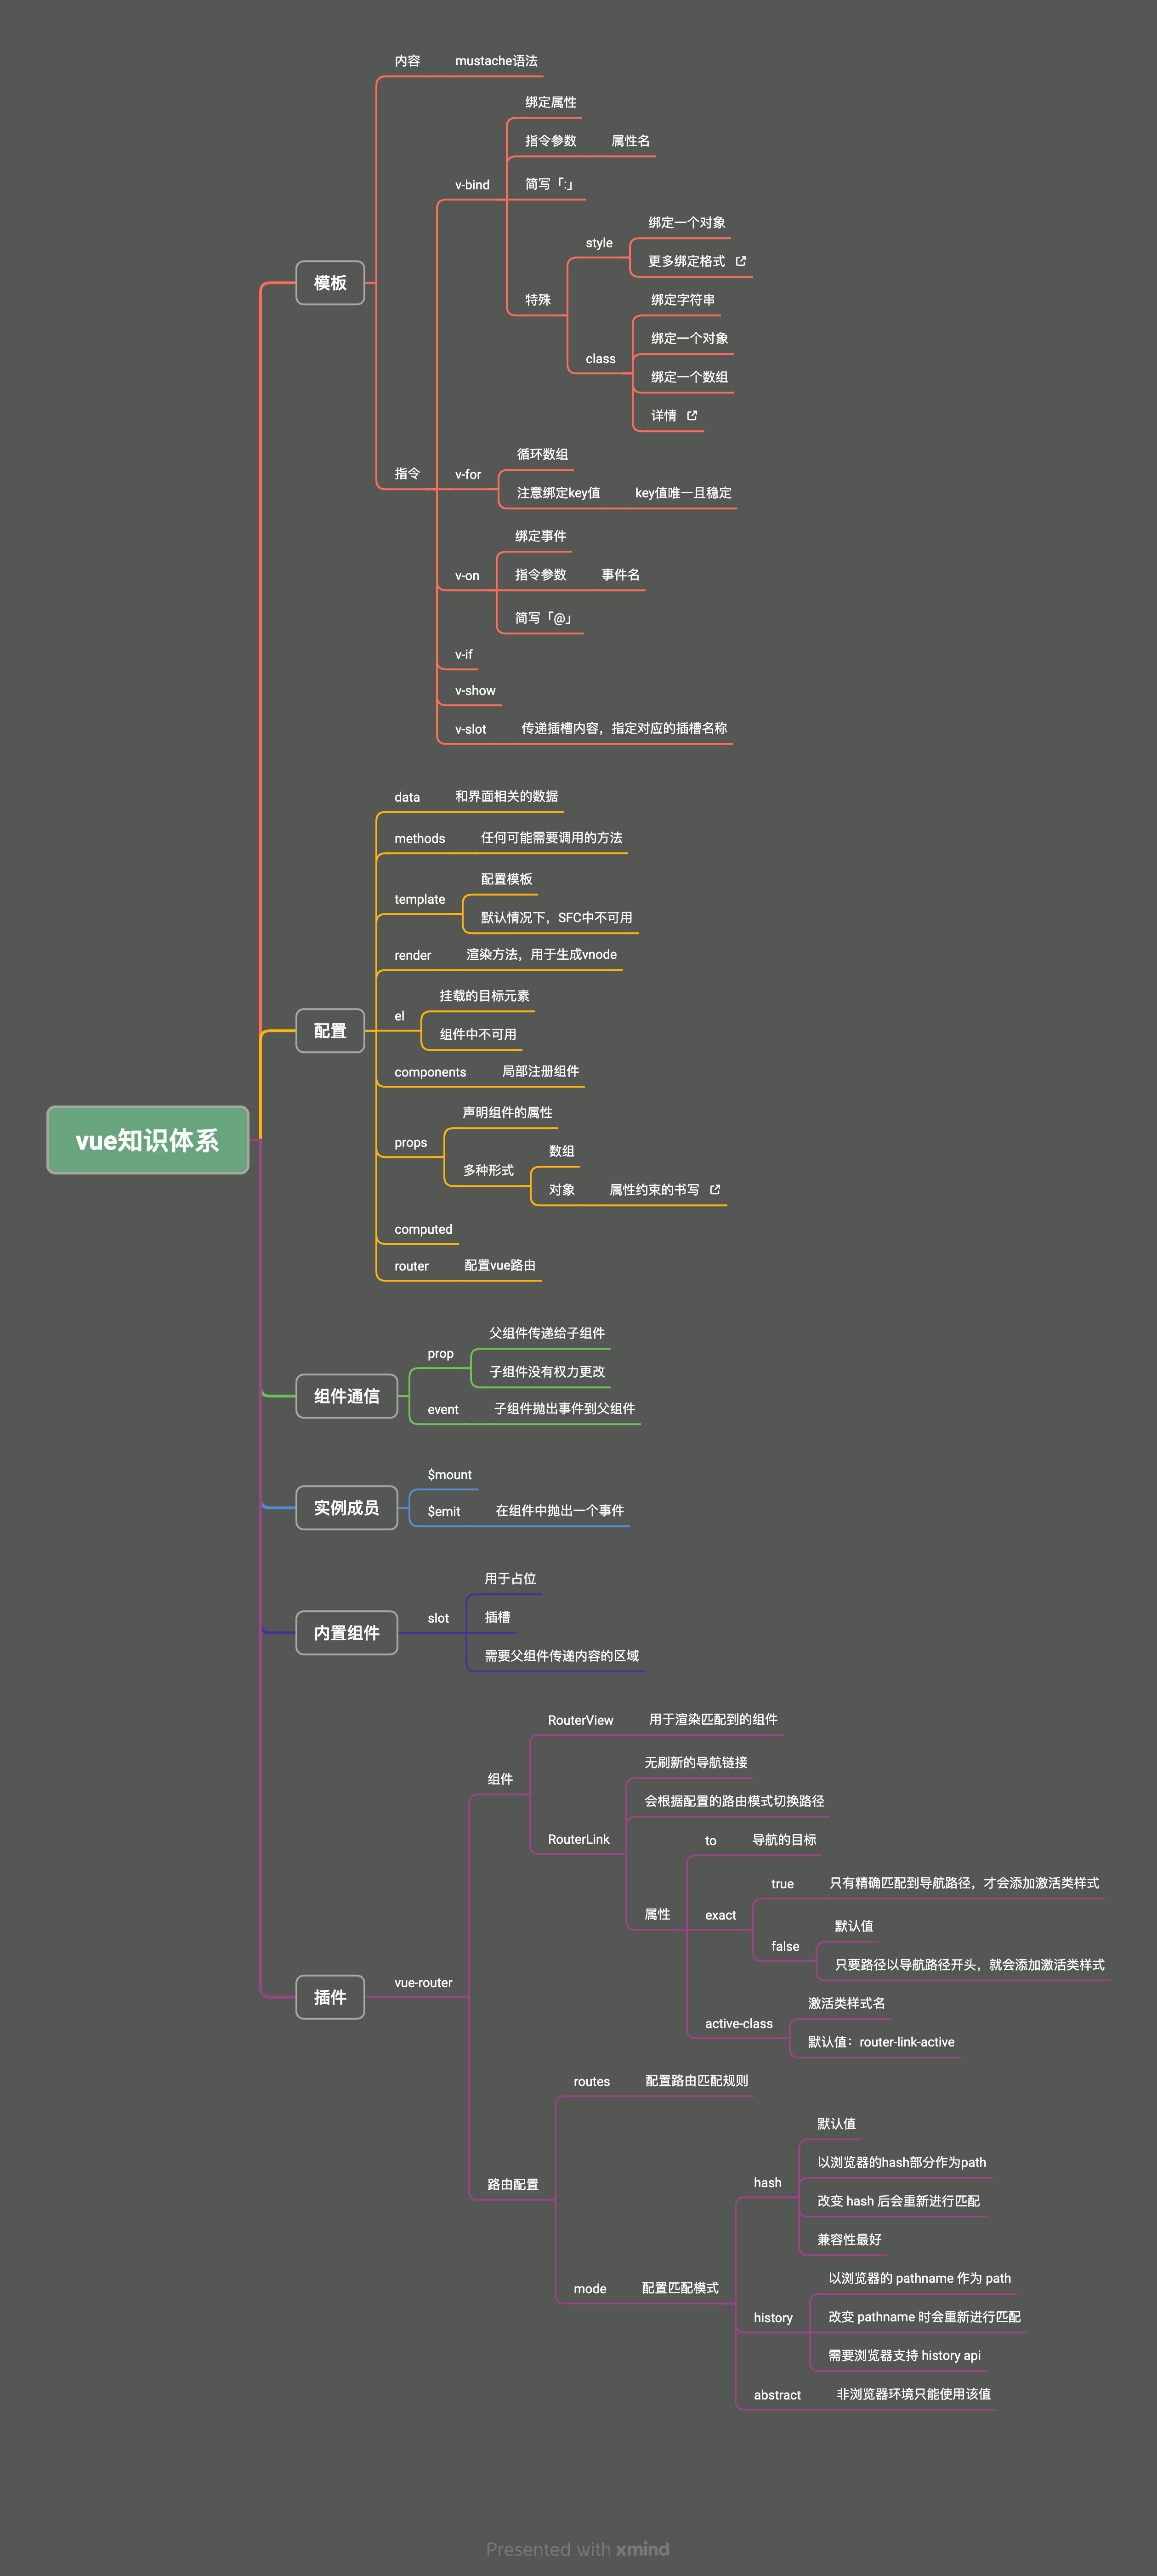Click the 多种形式 node
The height and width of the screenshot is (2576, 1157).
point(489,1170)
